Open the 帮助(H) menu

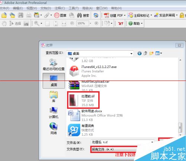(116, 8)
